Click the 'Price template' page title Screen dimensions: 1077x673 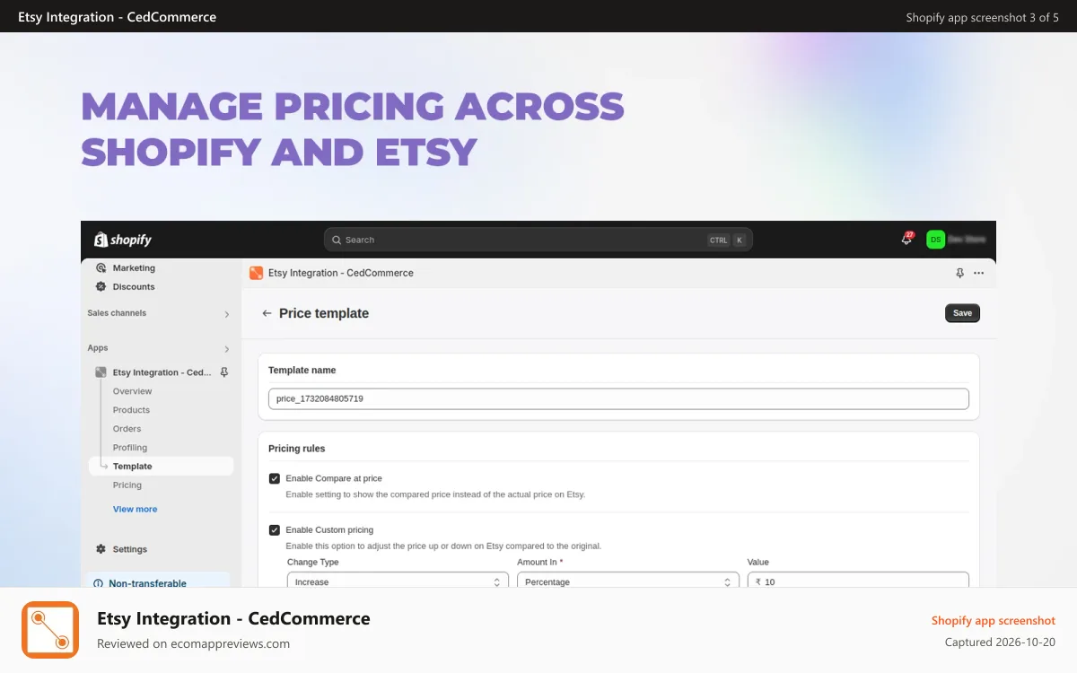(324, 313)
